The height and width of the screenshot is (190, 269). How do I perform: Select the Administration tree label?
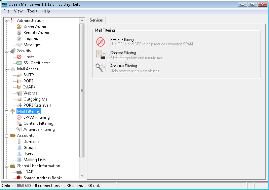(x=30, y=21)
